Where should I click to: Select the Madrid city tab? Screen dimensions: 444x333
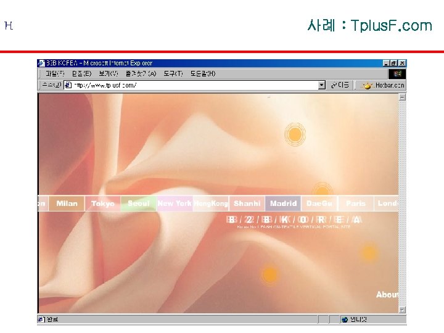pos(283,203)
